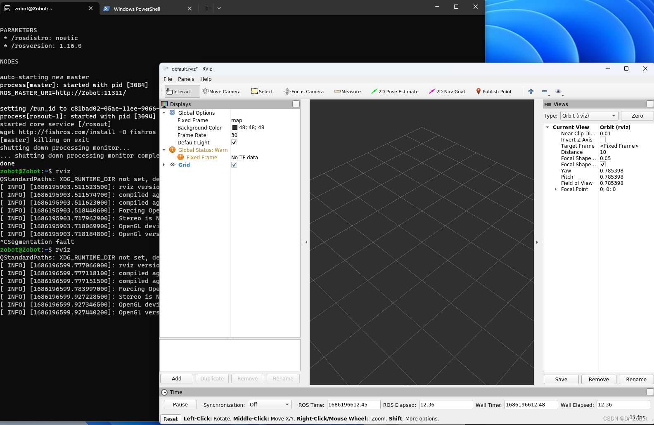
Task: Click the Distance value 10
Action: tap(603, 152)
